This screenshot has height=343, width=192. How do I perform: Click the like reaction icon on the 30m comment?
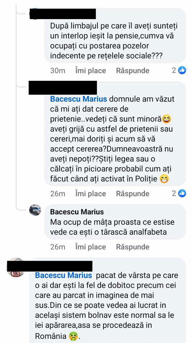pos(182,70)
